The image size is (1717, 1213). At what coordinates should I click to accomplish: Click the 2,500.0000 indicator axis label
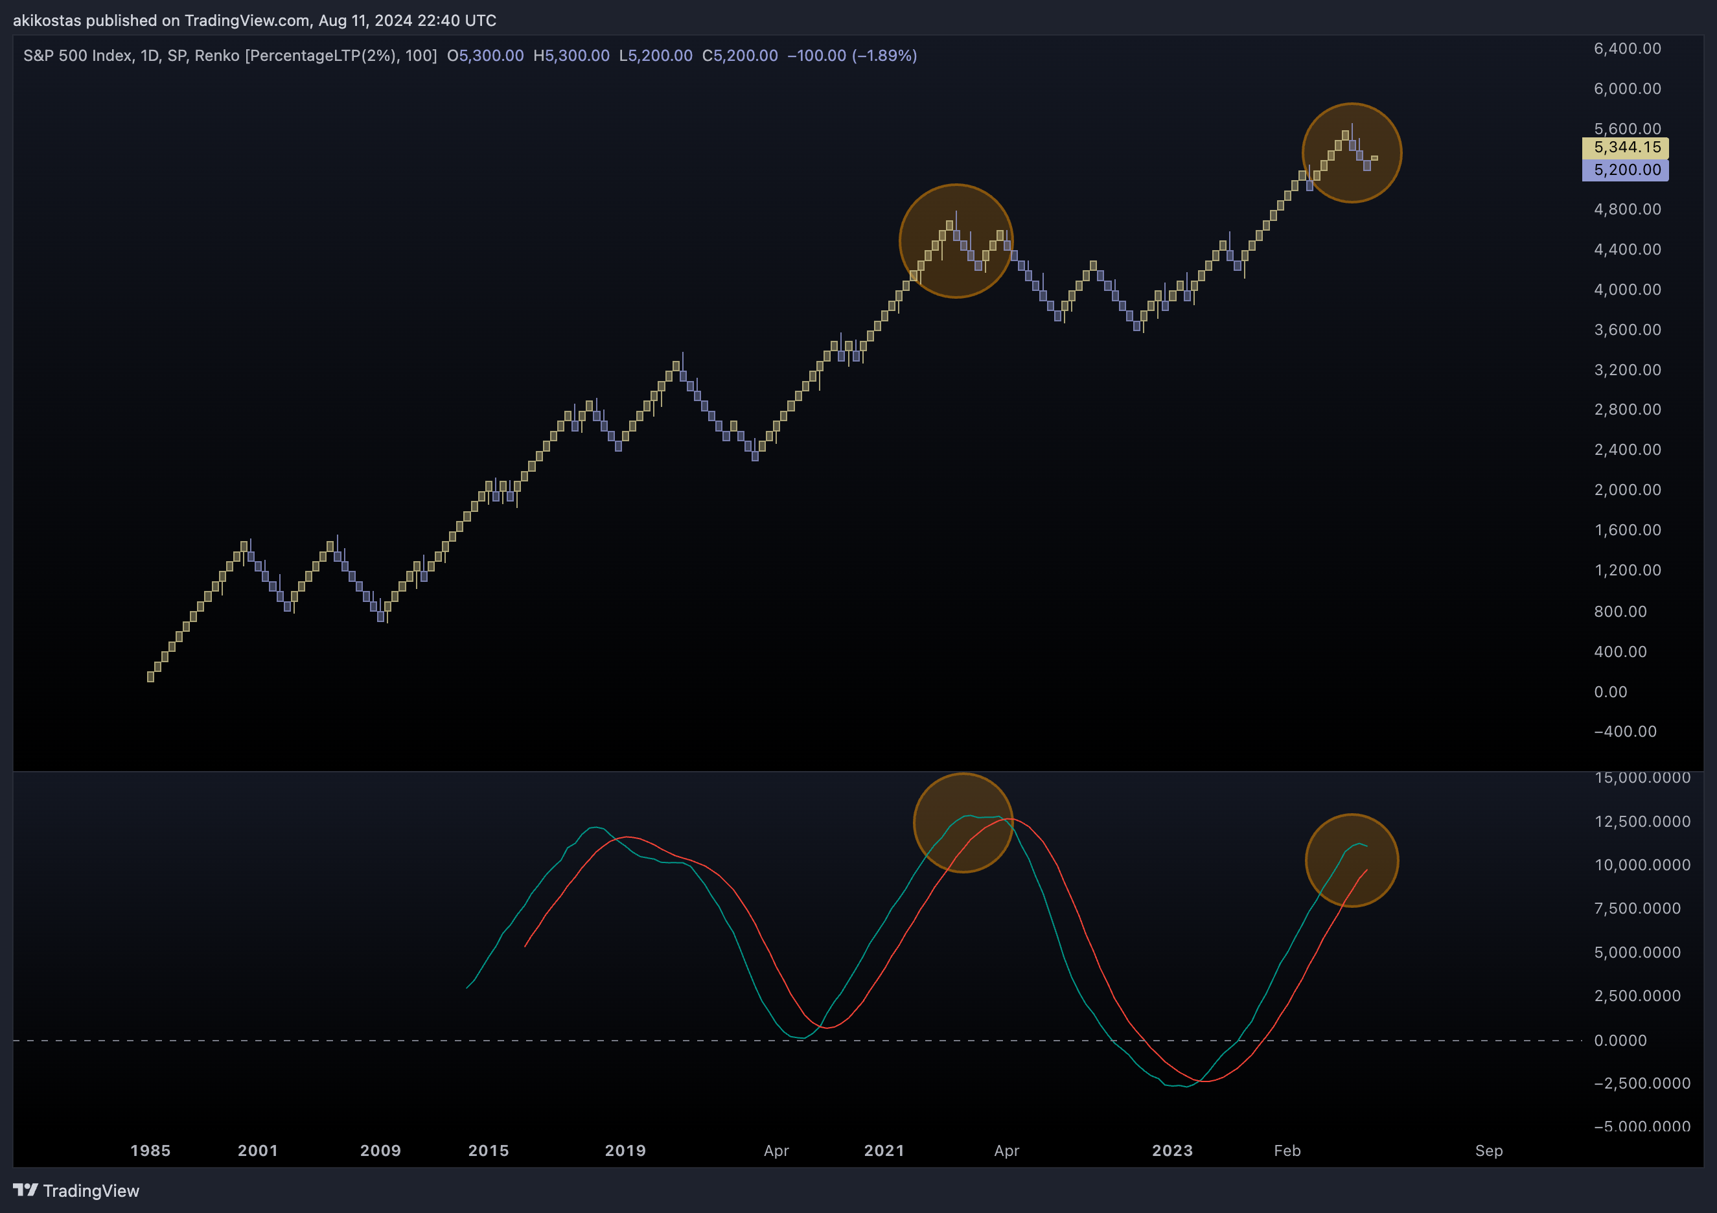click(1638, 996)
